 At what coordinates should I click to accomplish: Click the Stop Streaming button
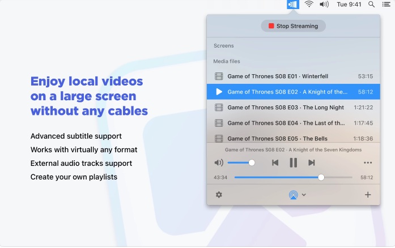(x=293, y=26)
